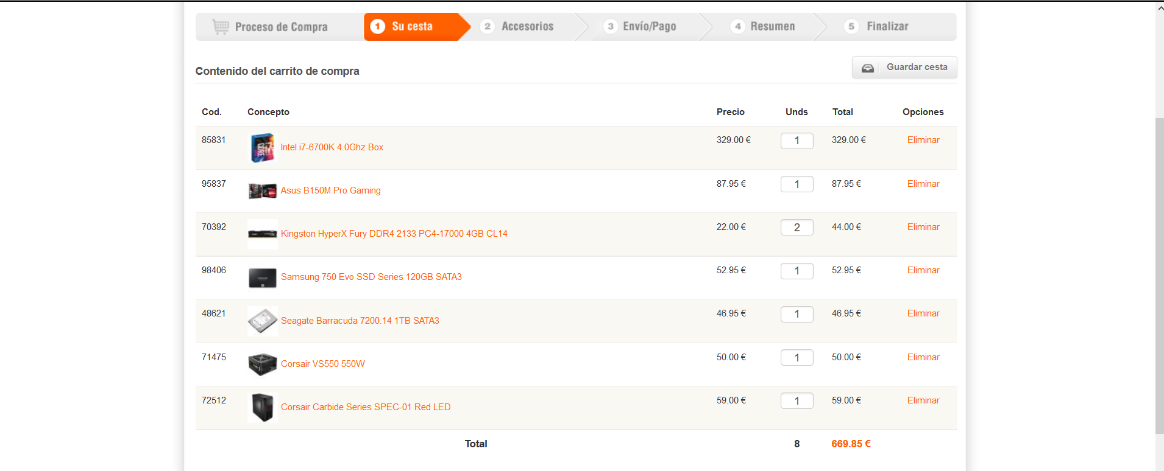The width and height of the screenshot is (1164, 471).
Task: Click the Cod. column header
Action: pyautogui.click(x=212, y=112)
